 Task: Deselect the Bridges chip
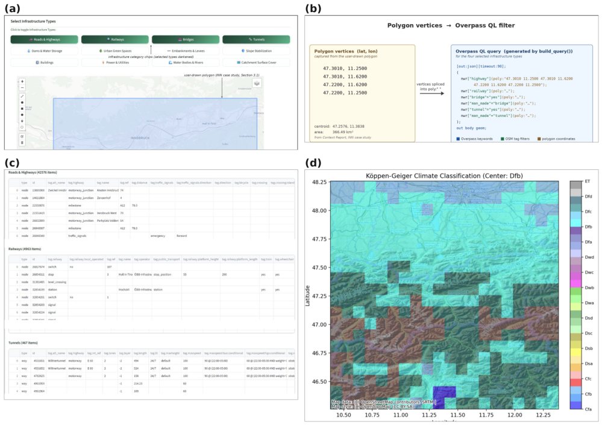[x=186, y=39]
